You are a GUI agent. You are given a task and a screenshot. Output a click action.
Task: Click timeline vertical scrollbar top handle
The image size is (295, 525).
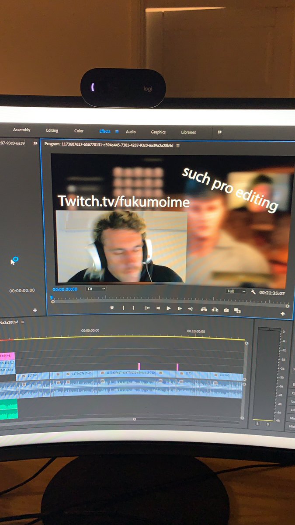coord(246,343)
